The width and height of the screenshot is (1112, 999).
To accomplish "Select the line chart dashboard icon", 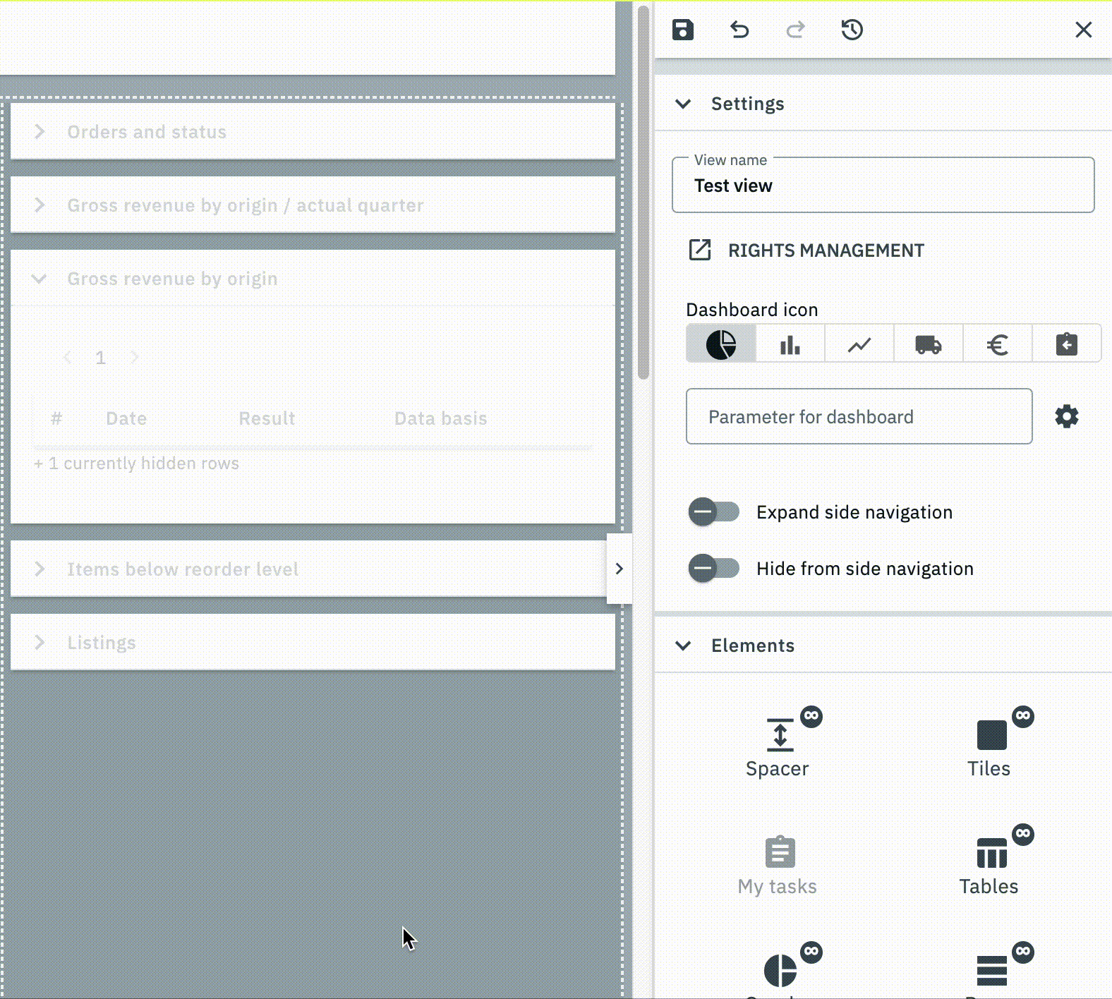I will point(859,345).
